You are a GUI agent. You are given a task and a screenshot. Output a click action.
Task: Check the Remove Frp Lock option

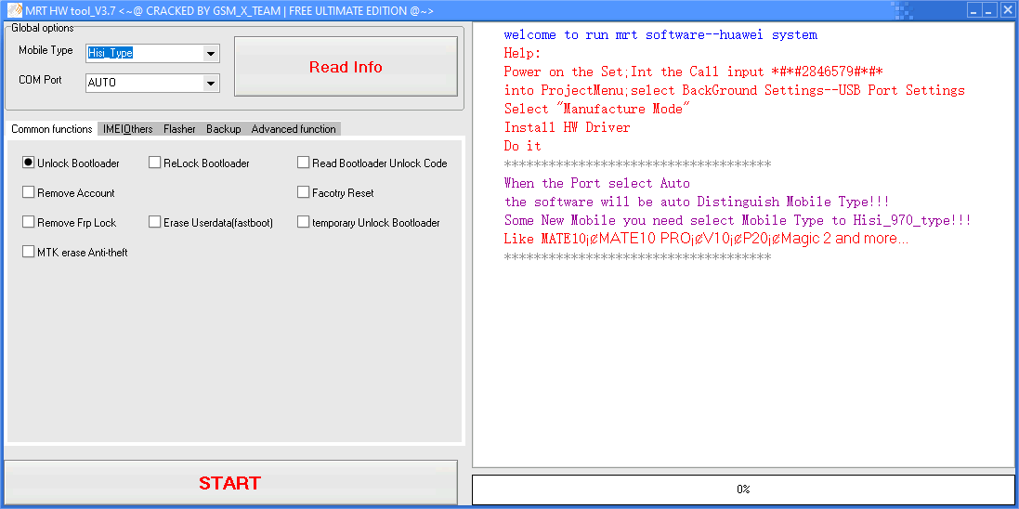coord(29,222)
